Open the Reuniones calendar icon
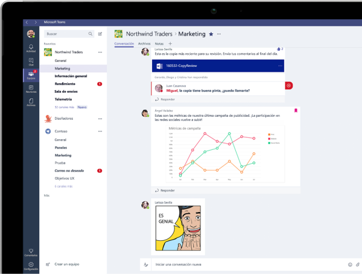Viewport: 362px width, 274px height. (31, 89)
